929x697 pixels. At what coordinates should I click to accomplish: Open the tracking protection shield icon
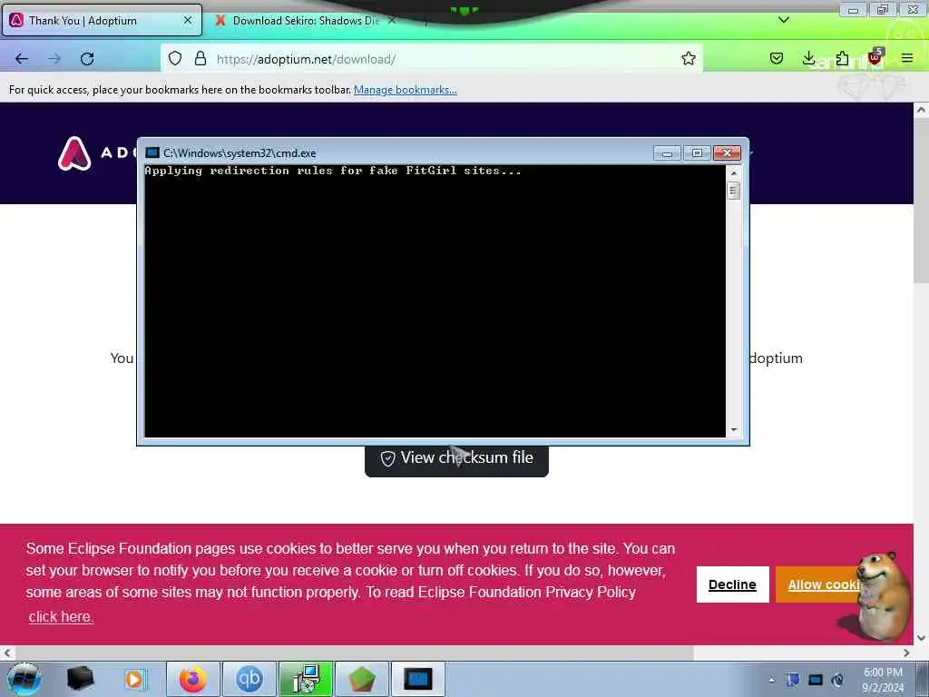point(175,58)
